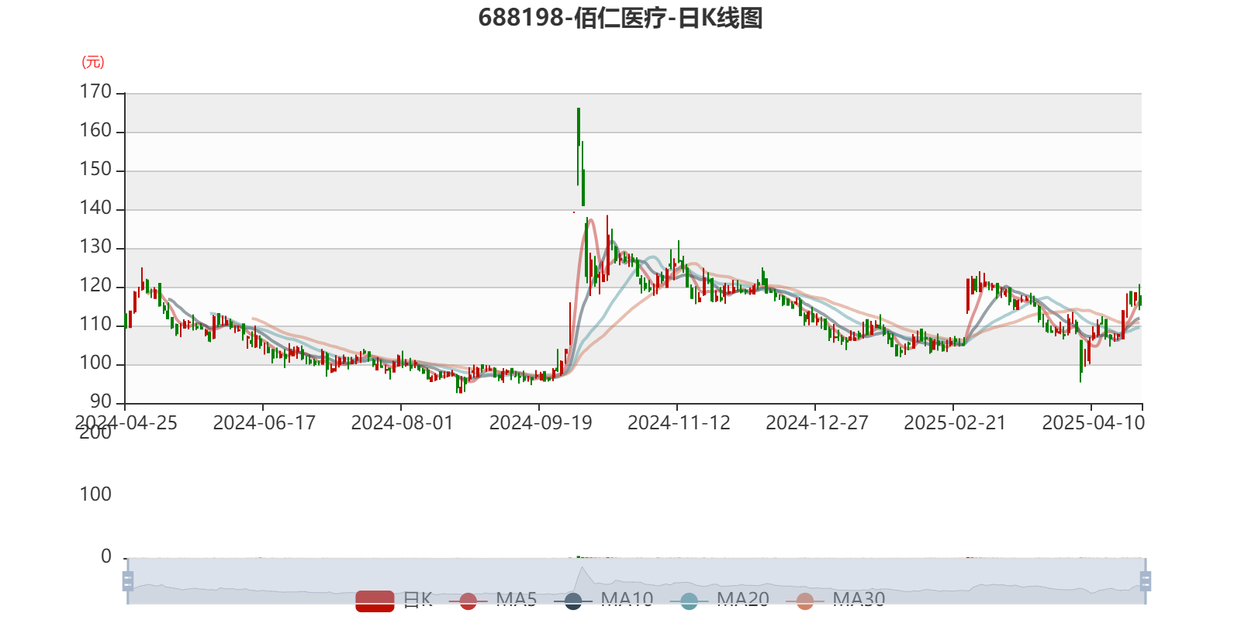The width and height of the screenshot is (1241, 620).
Task: Click the 150 price axis label
Action: [95, 169]
